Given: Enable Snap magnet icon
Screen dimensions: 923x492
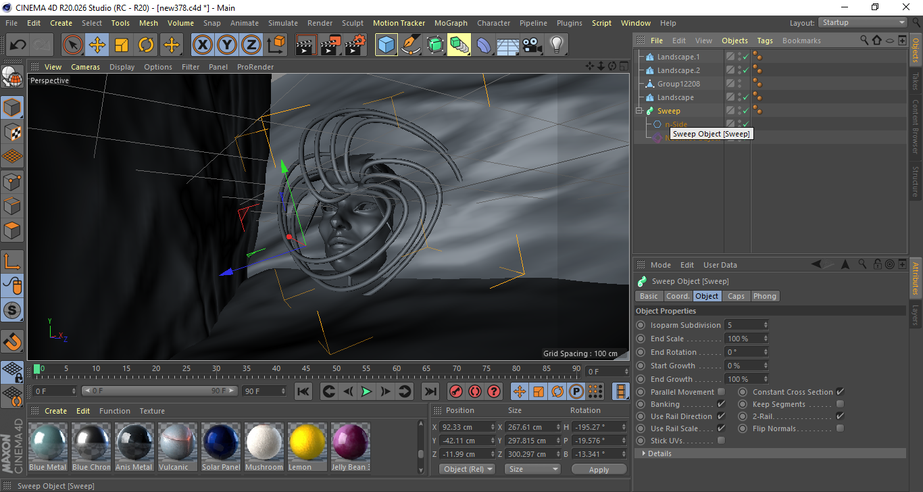Looking at the screenshot, I should point(12,341).
